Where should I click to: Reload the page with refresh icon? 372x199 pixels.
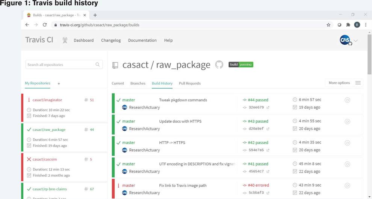45,25
